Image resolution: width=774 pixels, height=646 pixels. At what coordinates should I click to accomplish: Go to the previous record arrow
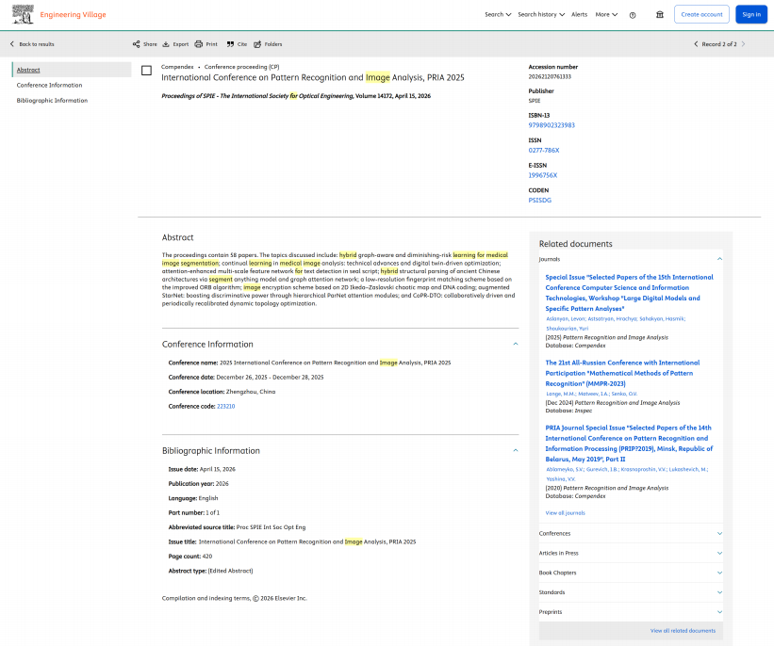696,44
